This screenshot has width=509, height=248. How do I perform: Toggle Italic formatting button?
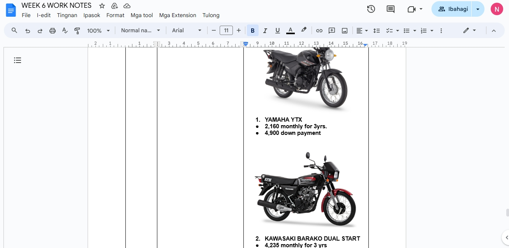pos(265,31)
